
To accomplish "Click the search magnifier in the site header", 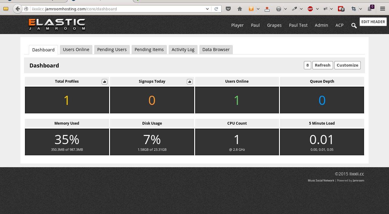I will pos(354,26).
